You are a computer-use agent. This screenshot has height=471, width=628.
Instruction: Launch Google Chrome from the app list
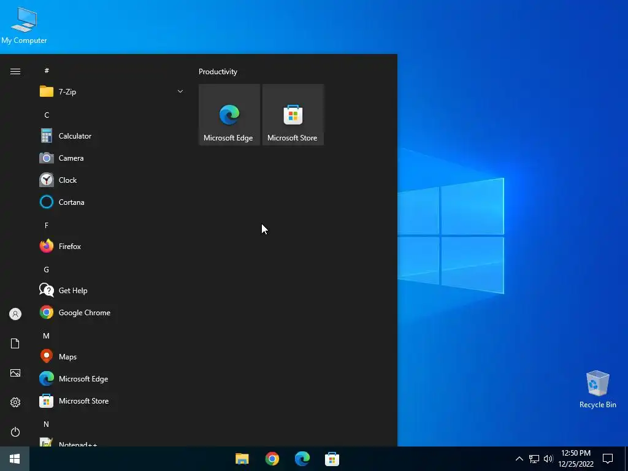pos(112,312)
